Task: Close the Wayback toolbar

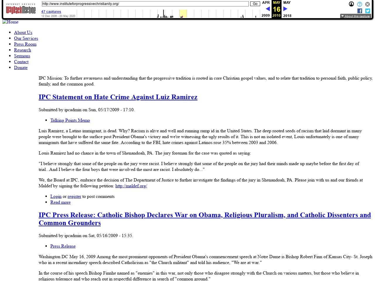Action: click(367, 4)
